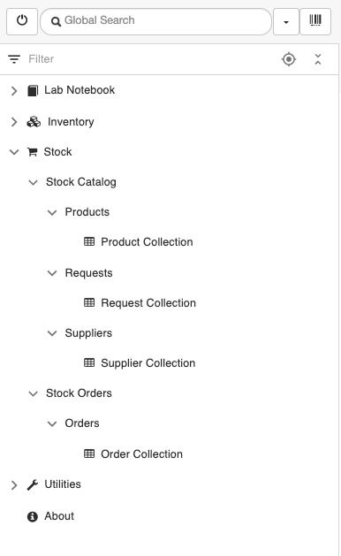The image size is (341, 556).
Task: Collapse the Requests node chevron
Action: tap(52, 273)
